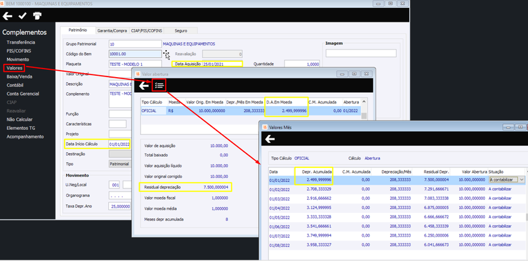The height and width of the screenshot is (261, 528).
Task: Click the scrollbar in Valor abertura table
Action: 364,109
